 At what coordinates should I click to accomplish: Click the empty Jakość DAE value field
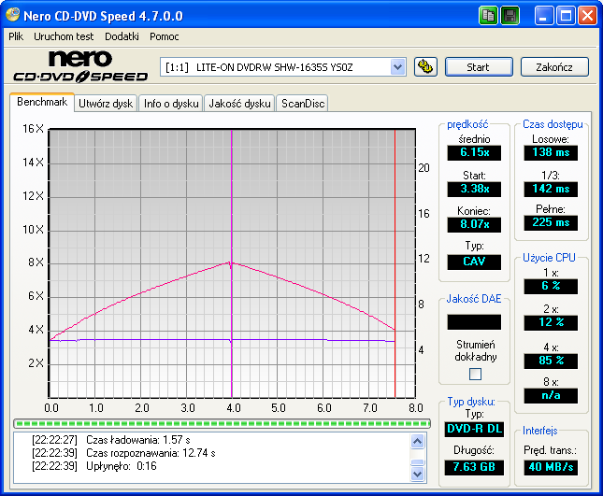(474, 322)
